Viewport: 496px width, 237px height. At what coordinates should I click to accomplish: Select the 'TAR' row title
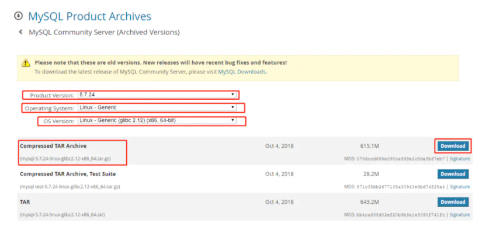tap(25, 202)
